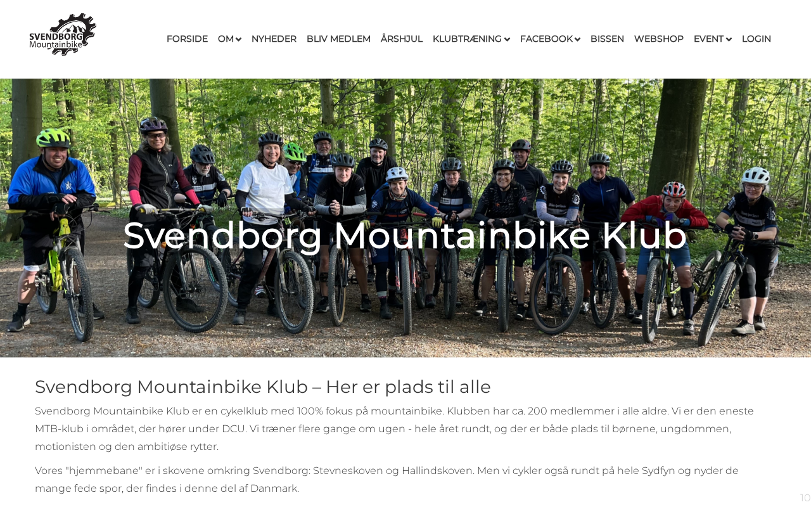
Task: Click the number 10 at page corner
Action: pyautogui.click(x=805, y=498)
